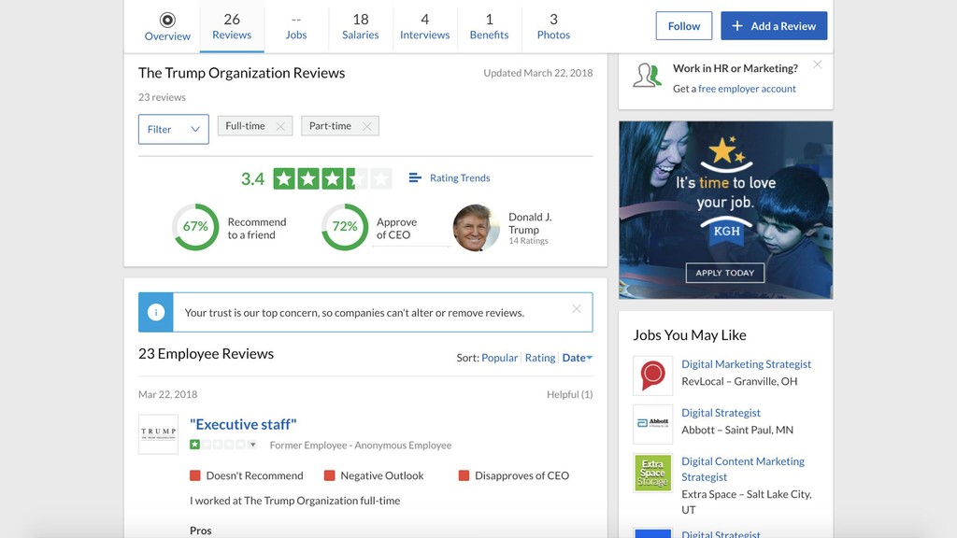Click the info icon in trust banner
Image resolution: width=957 pixels, height=538 pixels.
156,313
